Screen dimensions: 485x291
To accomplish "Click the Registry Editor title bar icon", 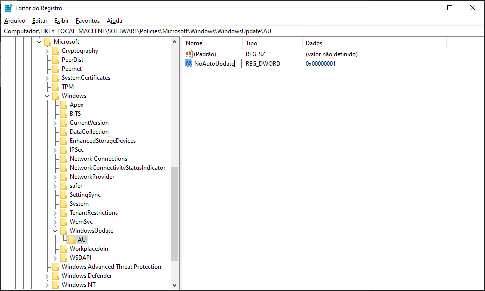I will pos(8,8).
